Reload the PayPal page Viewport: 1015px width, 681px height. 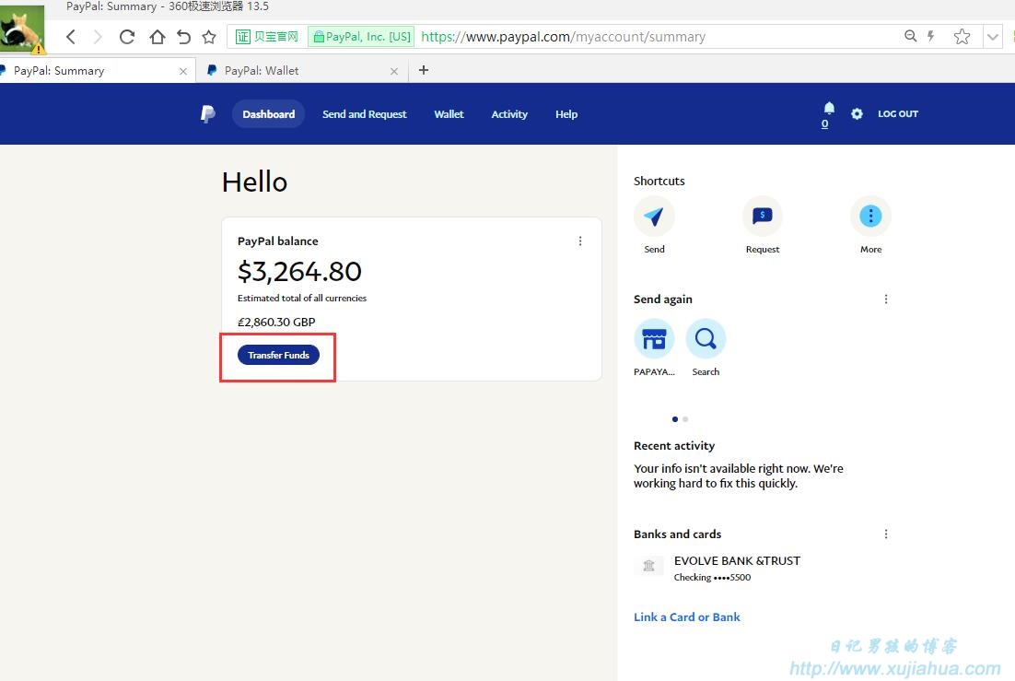127,37
